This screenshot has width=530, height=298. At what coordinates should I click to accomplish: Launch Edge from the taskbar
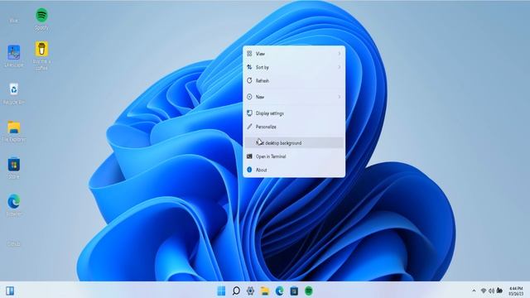click(280, 291)
